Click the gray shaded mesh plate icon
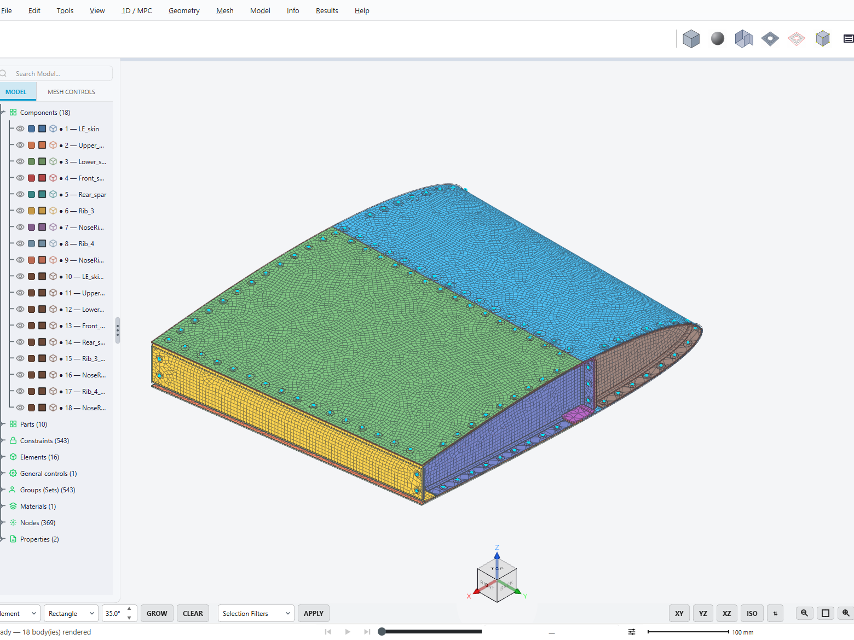854x640 pixels. [x=770, y=39]
